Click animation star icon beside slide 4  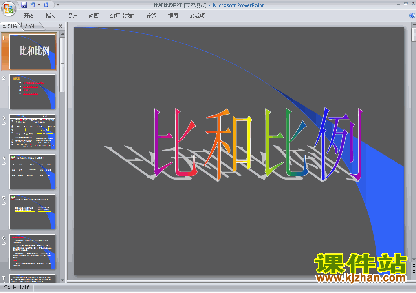coord(4,163)
